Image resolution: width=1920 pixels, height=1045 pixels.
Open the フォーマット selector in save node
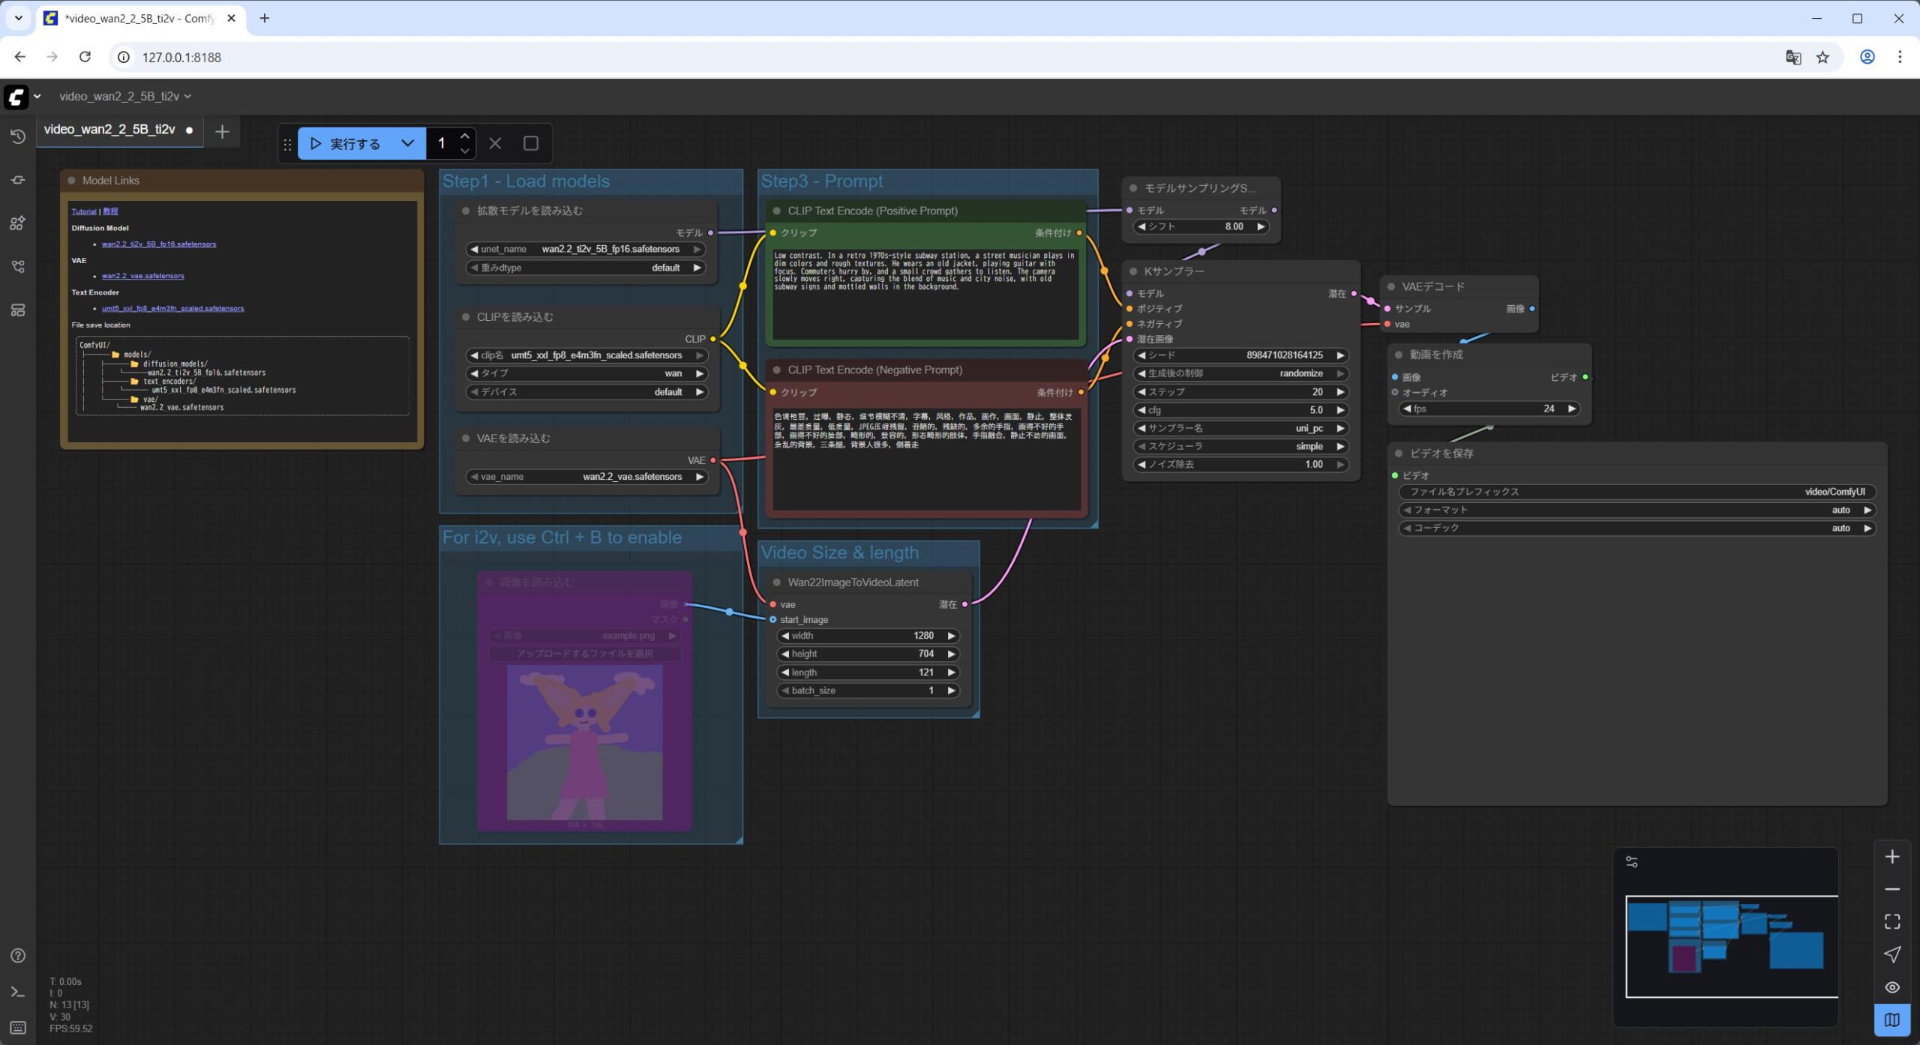1638,511
